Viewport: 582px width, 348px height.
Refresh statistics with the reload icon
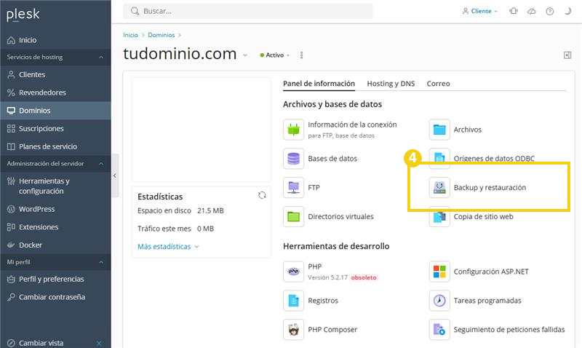tap(262, 195)
